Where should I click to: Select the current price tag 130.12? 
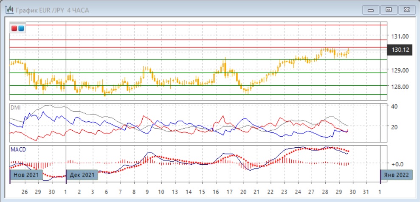[x=400, y=50]
